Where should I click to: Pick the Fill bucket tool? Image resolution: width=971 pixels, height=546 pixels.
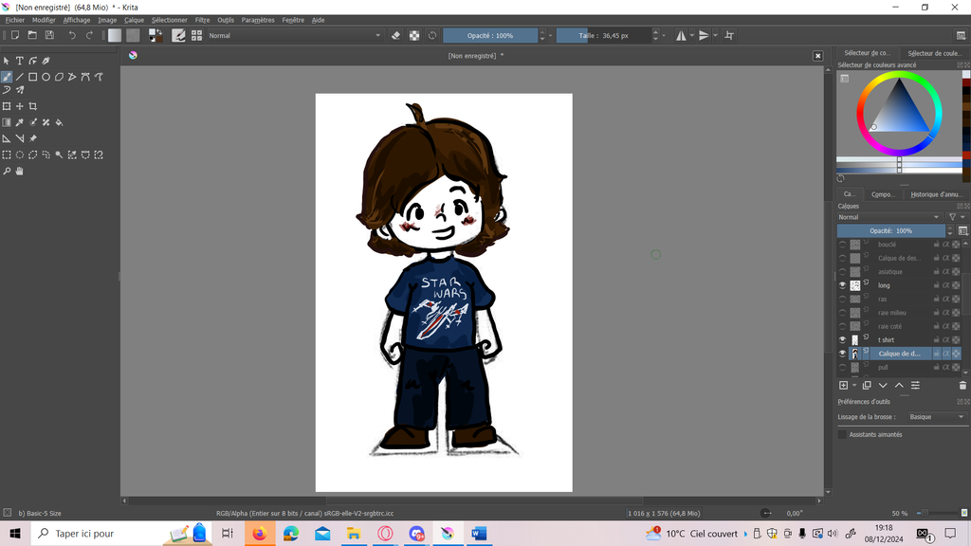[x=59, y=122]
